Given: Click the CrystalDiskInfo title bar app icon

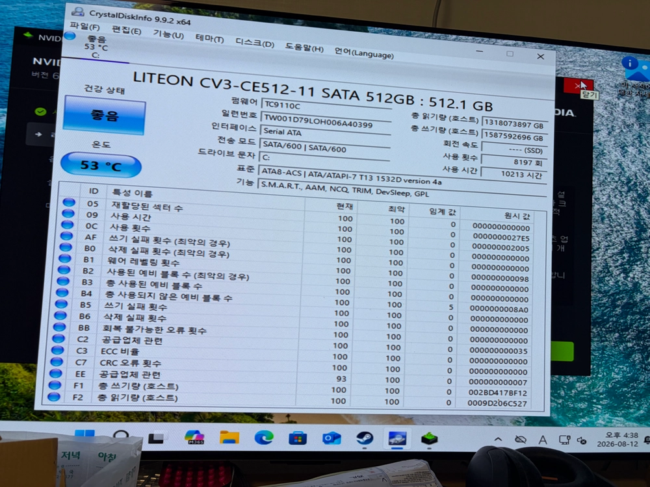Looking at the screenshot, I should click(x=78, y=11).
